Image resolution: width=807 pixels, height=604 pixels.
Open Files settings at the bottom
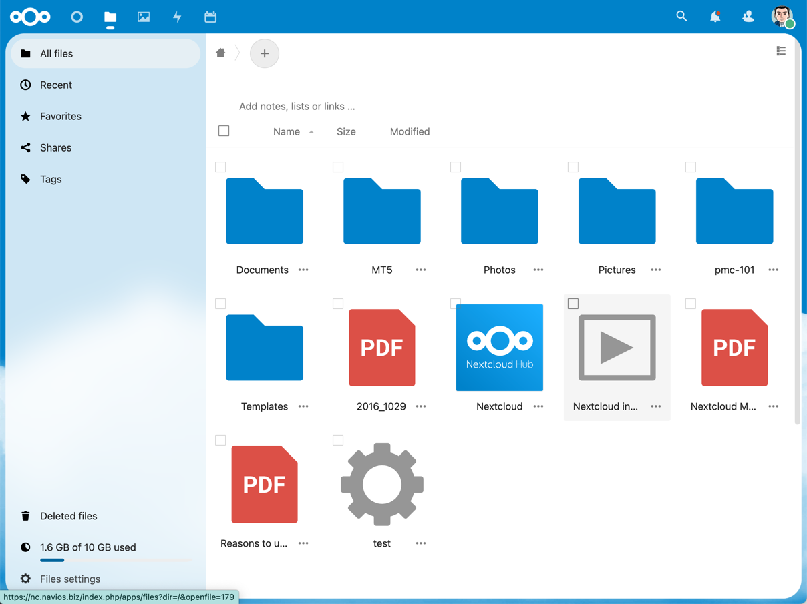click(69, 579)
